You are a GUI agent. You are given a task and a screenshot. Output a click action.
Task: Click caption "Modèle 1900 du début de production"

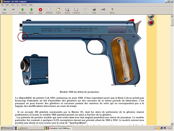[x=79, y=92]
